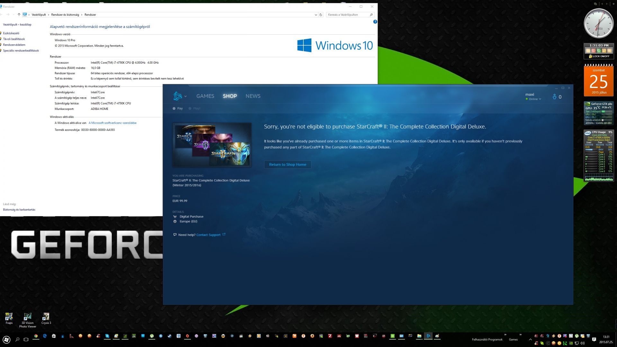The image size is (617, 347).
Task: Open Eszközkezelő in System window
Action: pos(11,33)
